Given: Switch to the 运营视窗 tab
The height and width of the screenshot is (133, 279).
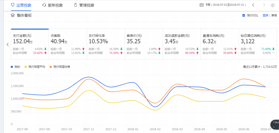Looking at the screenshot, I should (x=21, y=5).
